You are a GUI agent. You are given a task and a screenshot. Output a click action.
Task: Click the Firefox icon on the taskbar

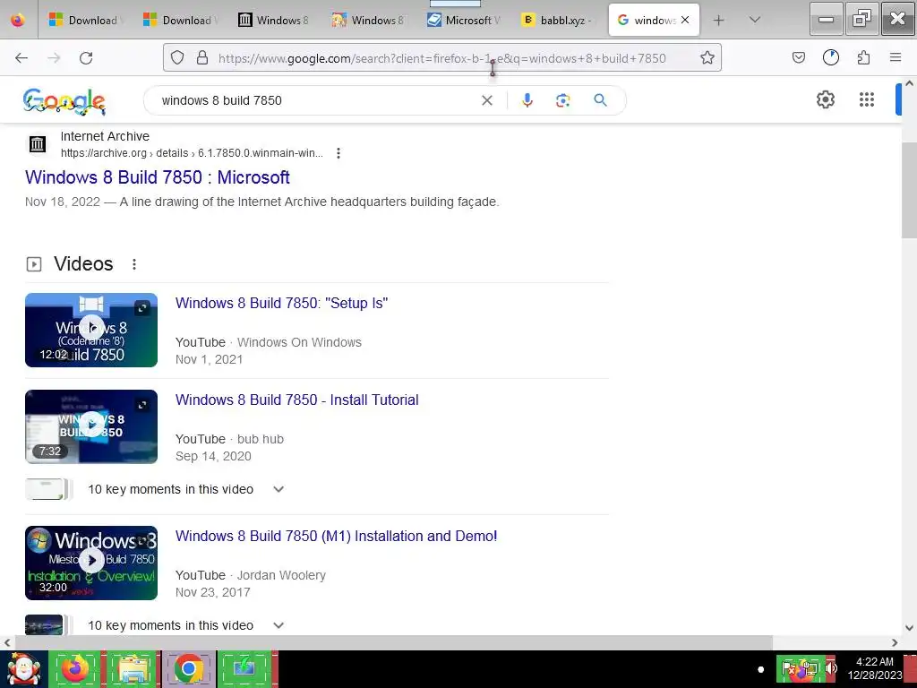pos(75,669)
